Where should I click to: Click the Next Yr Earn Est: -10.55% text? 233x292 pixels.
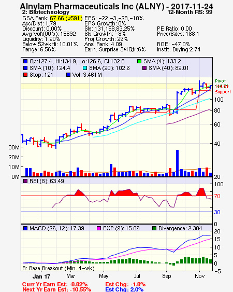click(x=56, y=289)
